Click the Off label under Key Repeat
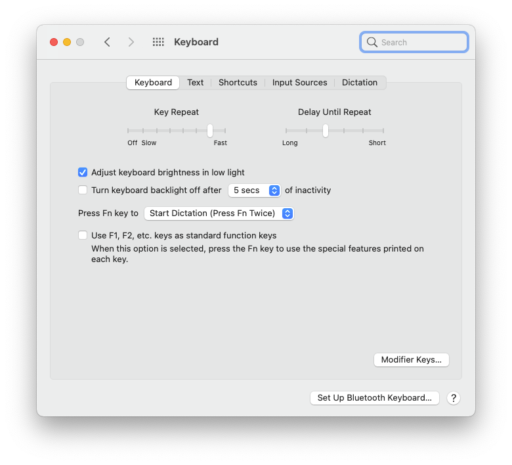This screenshot has width=512, height=465. pos(132,143)
